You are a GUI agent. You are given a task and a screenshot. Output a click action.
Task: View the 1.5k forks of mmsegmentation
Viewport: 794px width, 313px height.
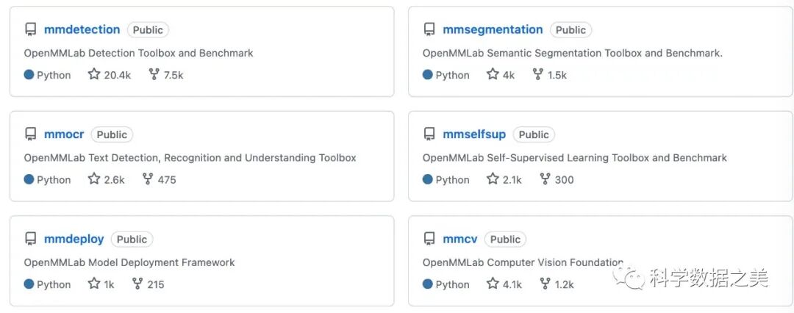click(x=557, y=75)
